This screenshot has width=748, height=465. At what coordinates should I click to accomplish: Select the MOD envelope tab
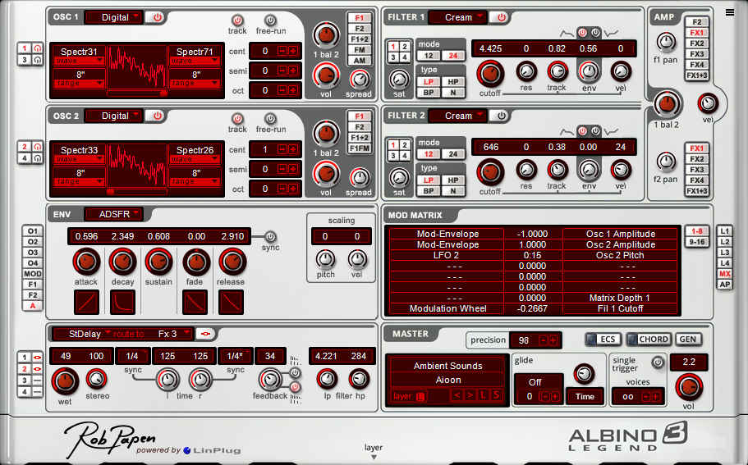(32, 274)
